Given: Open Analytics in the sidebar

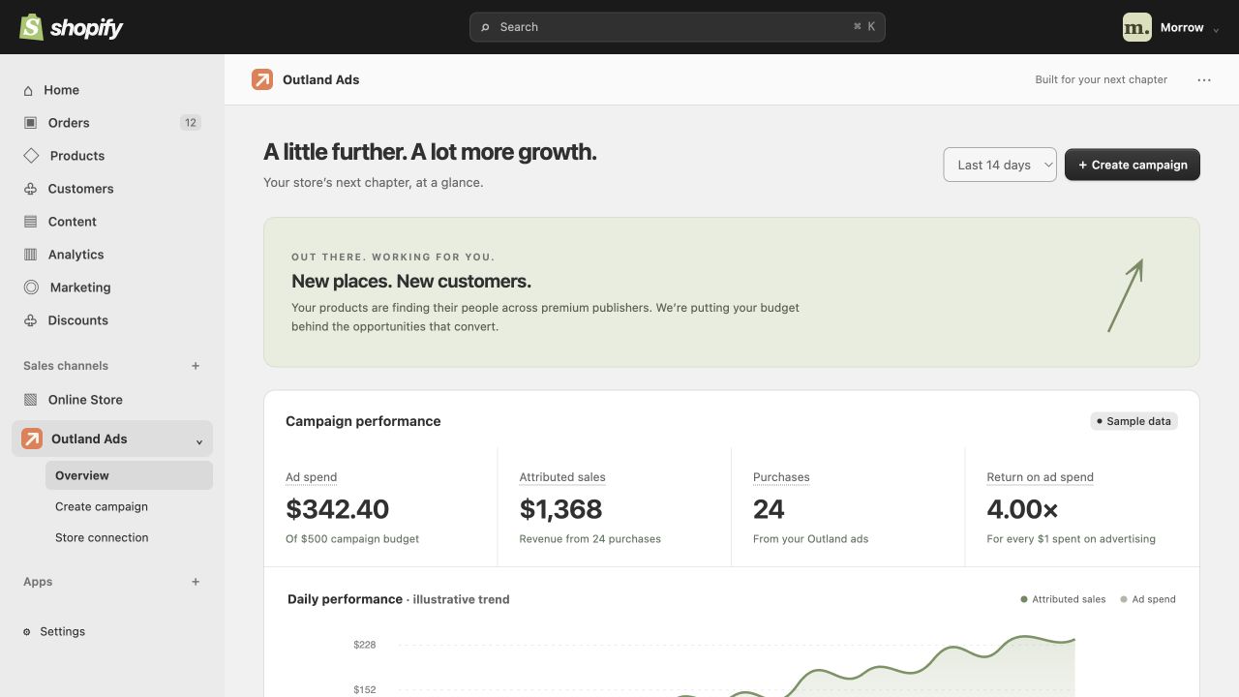Looking at the screenshot, I should point(112,255).
